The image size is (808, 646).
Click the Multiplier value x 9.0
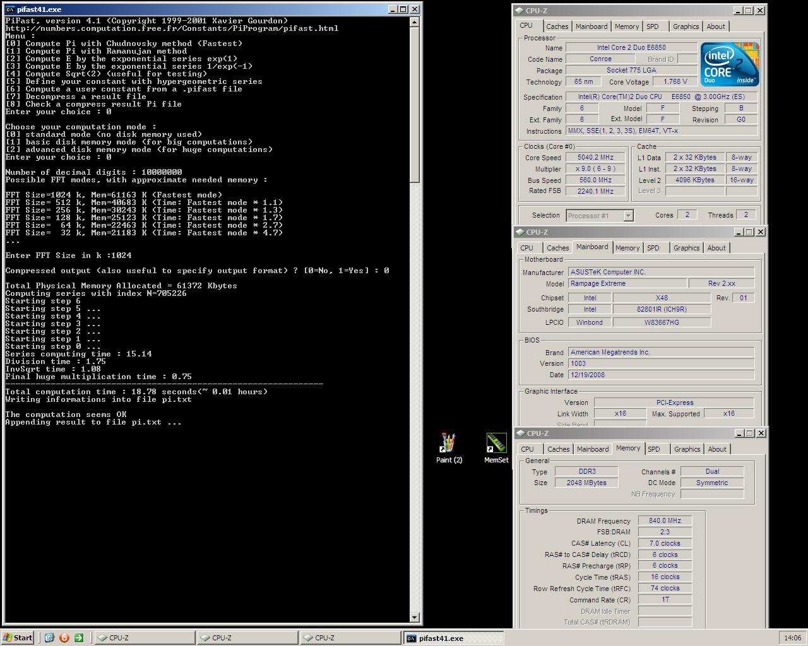click(x=595, y=169)
